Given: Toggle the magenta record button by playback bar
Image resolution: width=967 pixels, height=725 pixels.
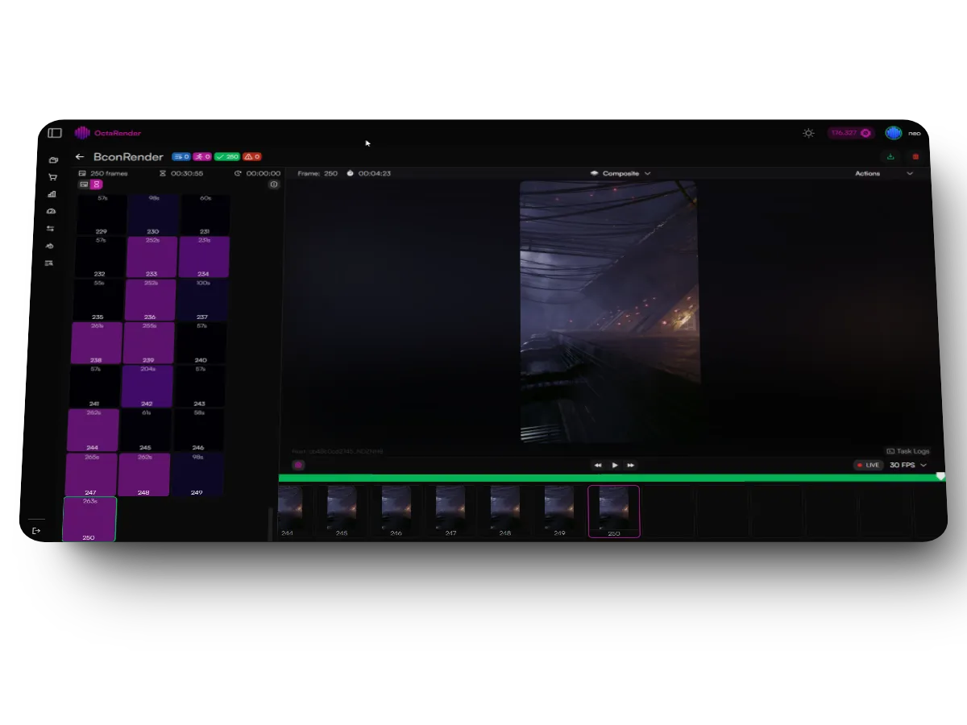Looking at the screenshot, I should pyautogui.click(x=298, y=465).
